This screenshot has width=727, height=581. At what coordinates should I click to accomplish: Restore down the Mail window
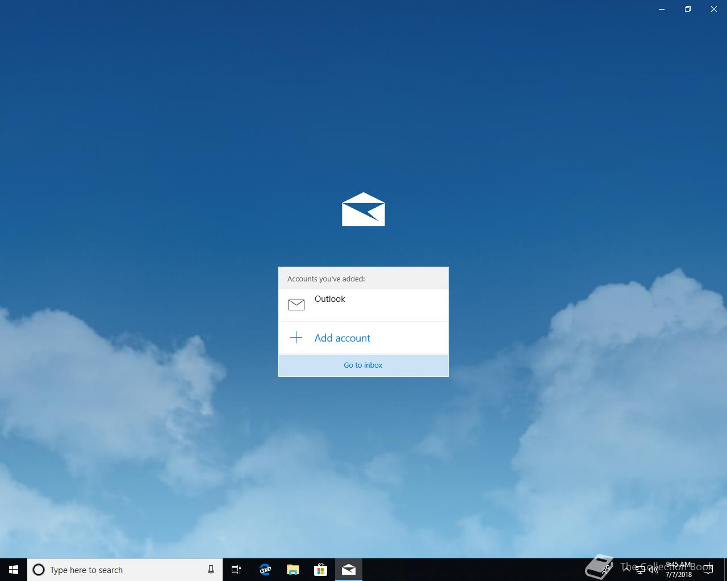[x=688, y=9]
